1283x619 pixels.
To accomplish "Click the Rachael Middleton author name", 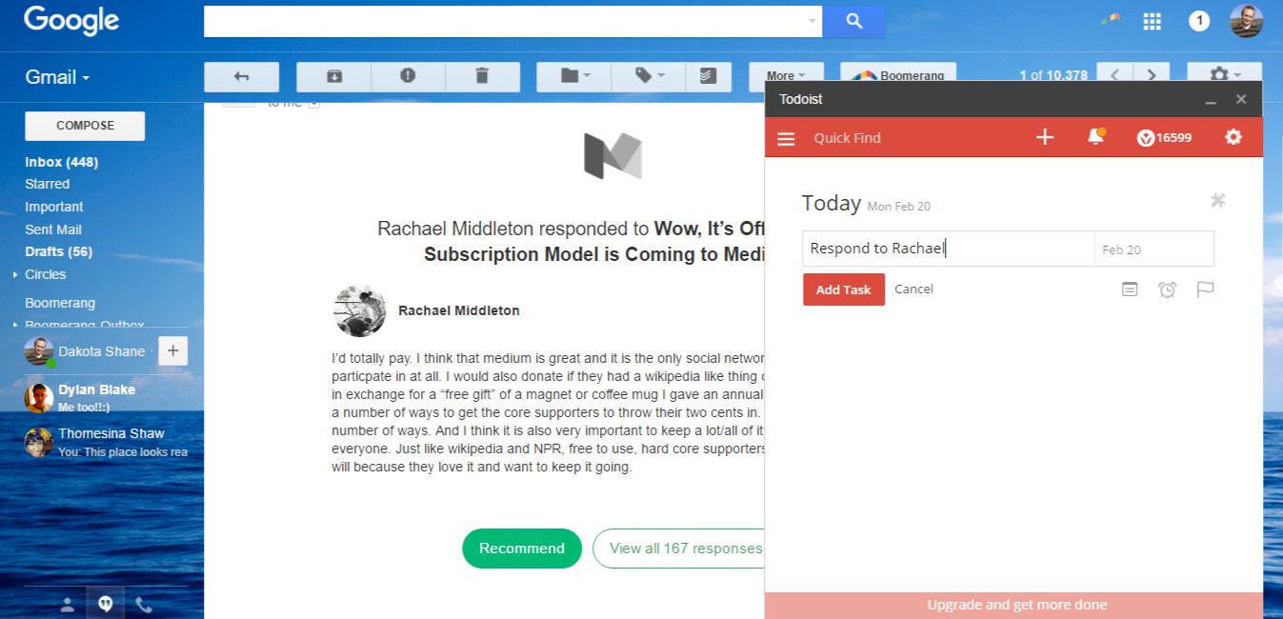I will click(459, 310).
